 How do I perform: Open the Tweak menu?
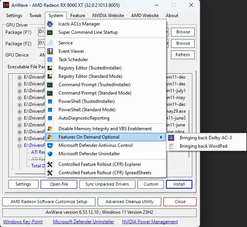(35, 16)
